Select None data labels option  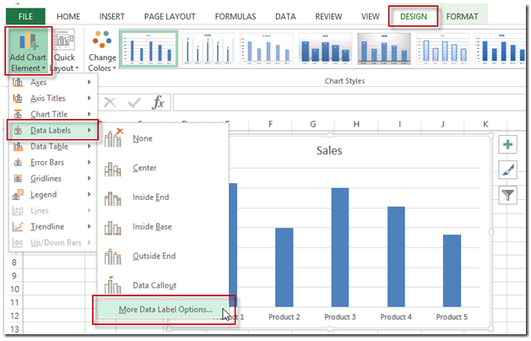142,138
